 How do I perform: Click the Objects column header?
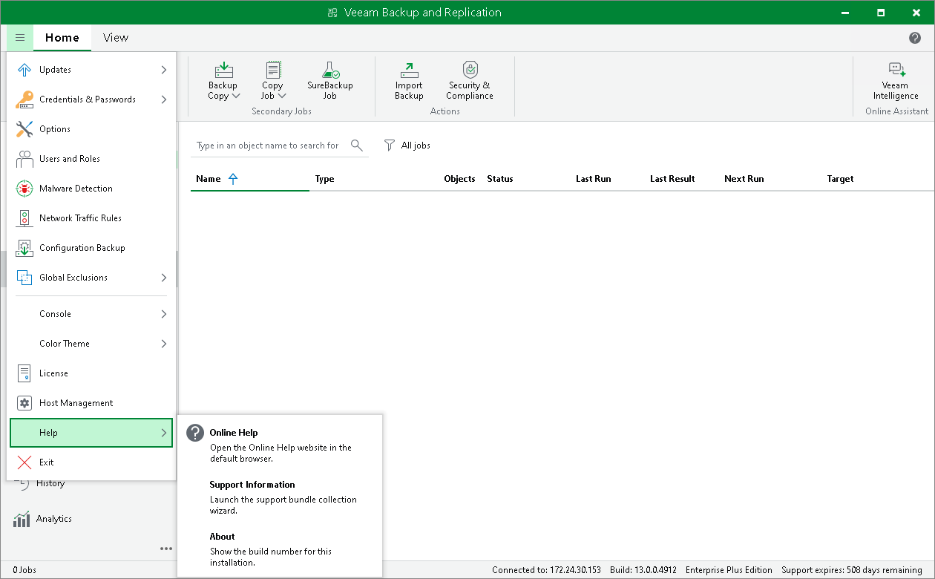click(459, 179)
